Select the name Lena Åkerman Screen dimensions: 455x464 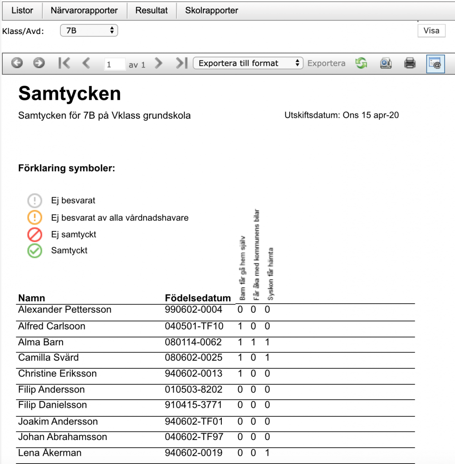point(50,453)
